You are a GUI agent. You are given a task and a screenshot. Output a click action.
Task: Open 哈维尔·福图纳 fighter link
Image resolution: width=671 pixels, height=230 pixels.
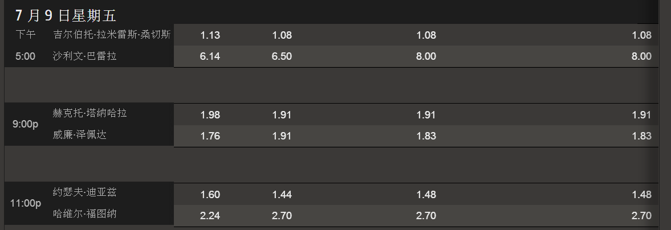point(85,213)
